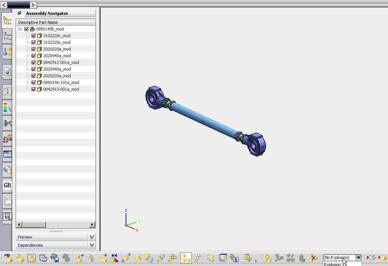Click the Show Component yellow cube icon
This screenshot has width=388, height=266.
click(x=382, y=257)
